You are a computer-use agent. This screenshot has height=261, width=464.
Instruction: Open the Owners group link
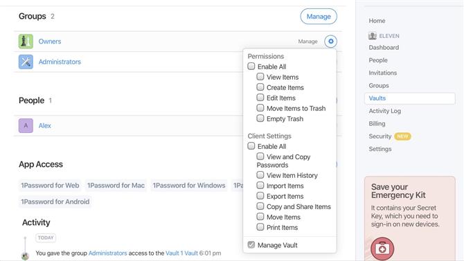[x=50, y=42]
